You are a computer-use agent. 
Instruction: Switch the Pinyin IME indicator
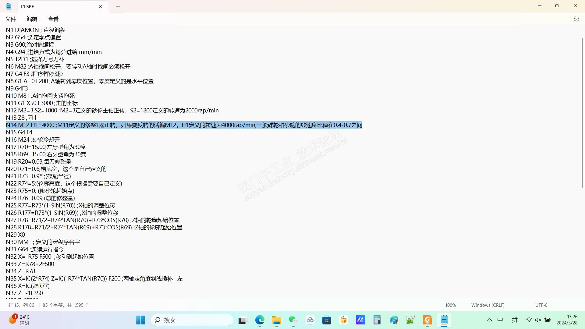coord(515,320)
